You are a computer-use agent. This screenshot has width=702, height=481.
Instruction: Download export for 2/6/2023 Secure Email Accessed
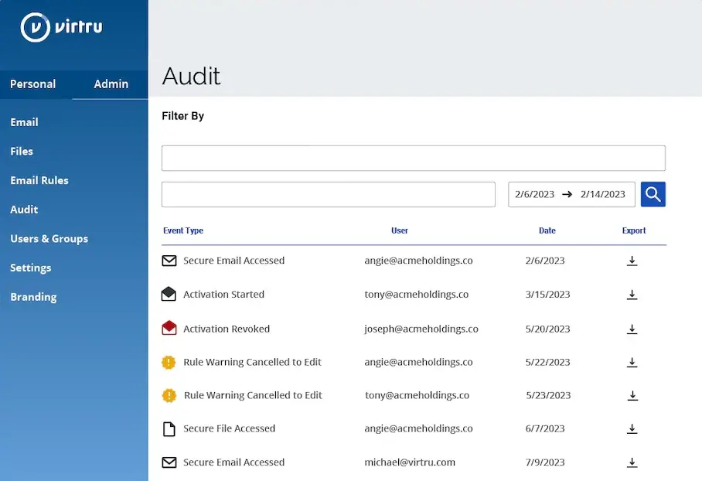point(632,261)
